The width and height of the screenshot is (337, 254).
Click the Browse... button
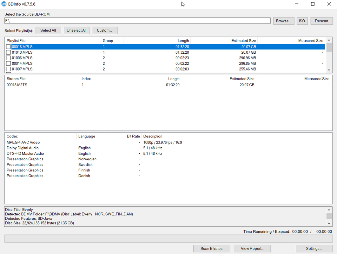(x=284, y=21)
